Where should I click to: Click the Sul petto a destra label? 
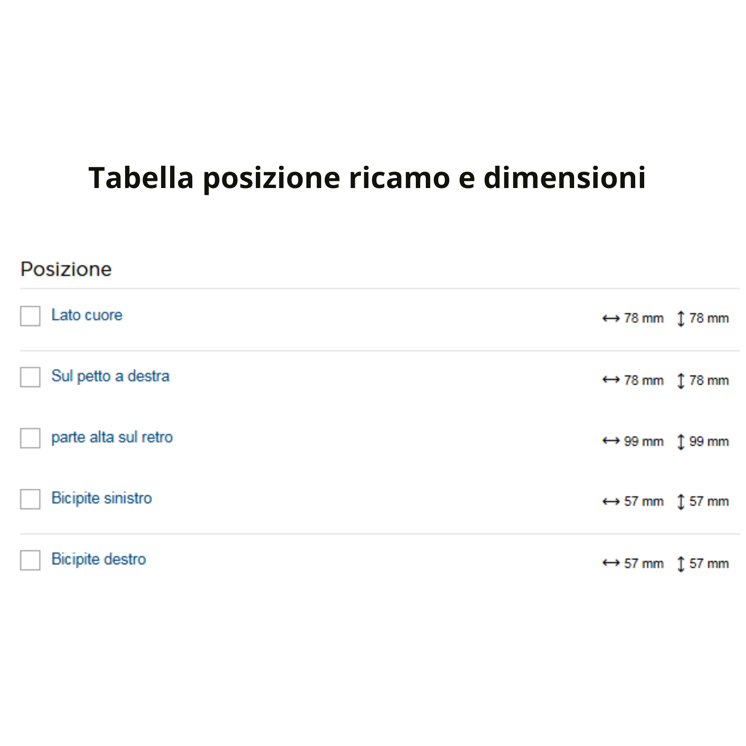tap(110, 376)
